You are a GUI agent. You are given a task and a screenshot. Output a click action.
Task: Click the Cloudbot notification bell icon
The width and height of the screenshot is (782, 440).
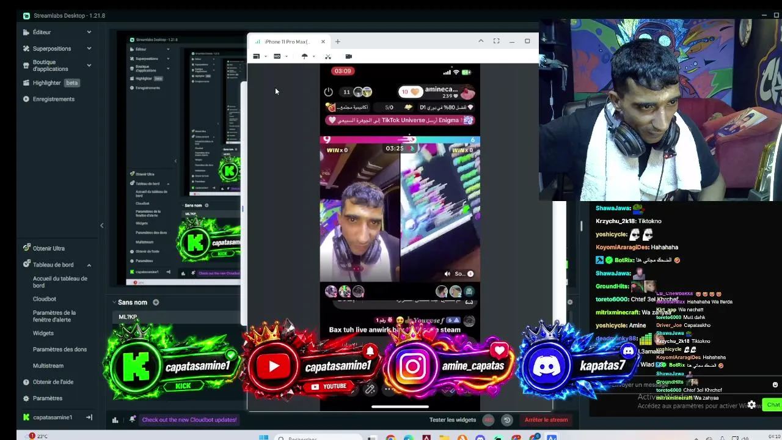pyautogui.click(x=133, y=419)
